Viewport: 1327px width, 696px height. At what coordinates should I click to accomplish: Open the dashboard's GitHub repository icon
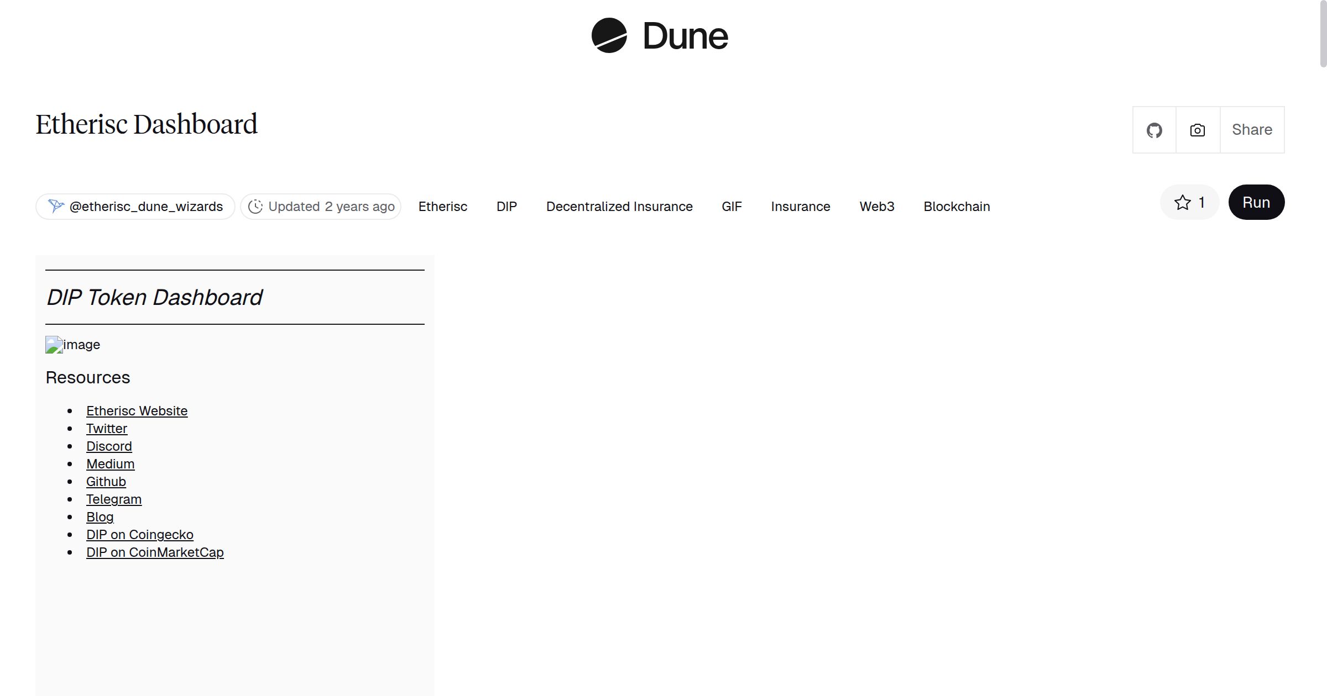point(1154,130)
